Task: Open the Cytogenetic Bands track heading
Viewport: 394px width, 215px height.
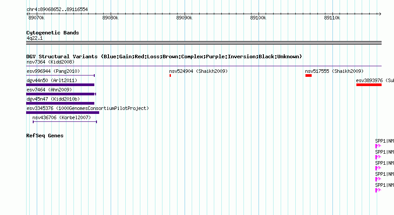Action: (x=53, y=33)
